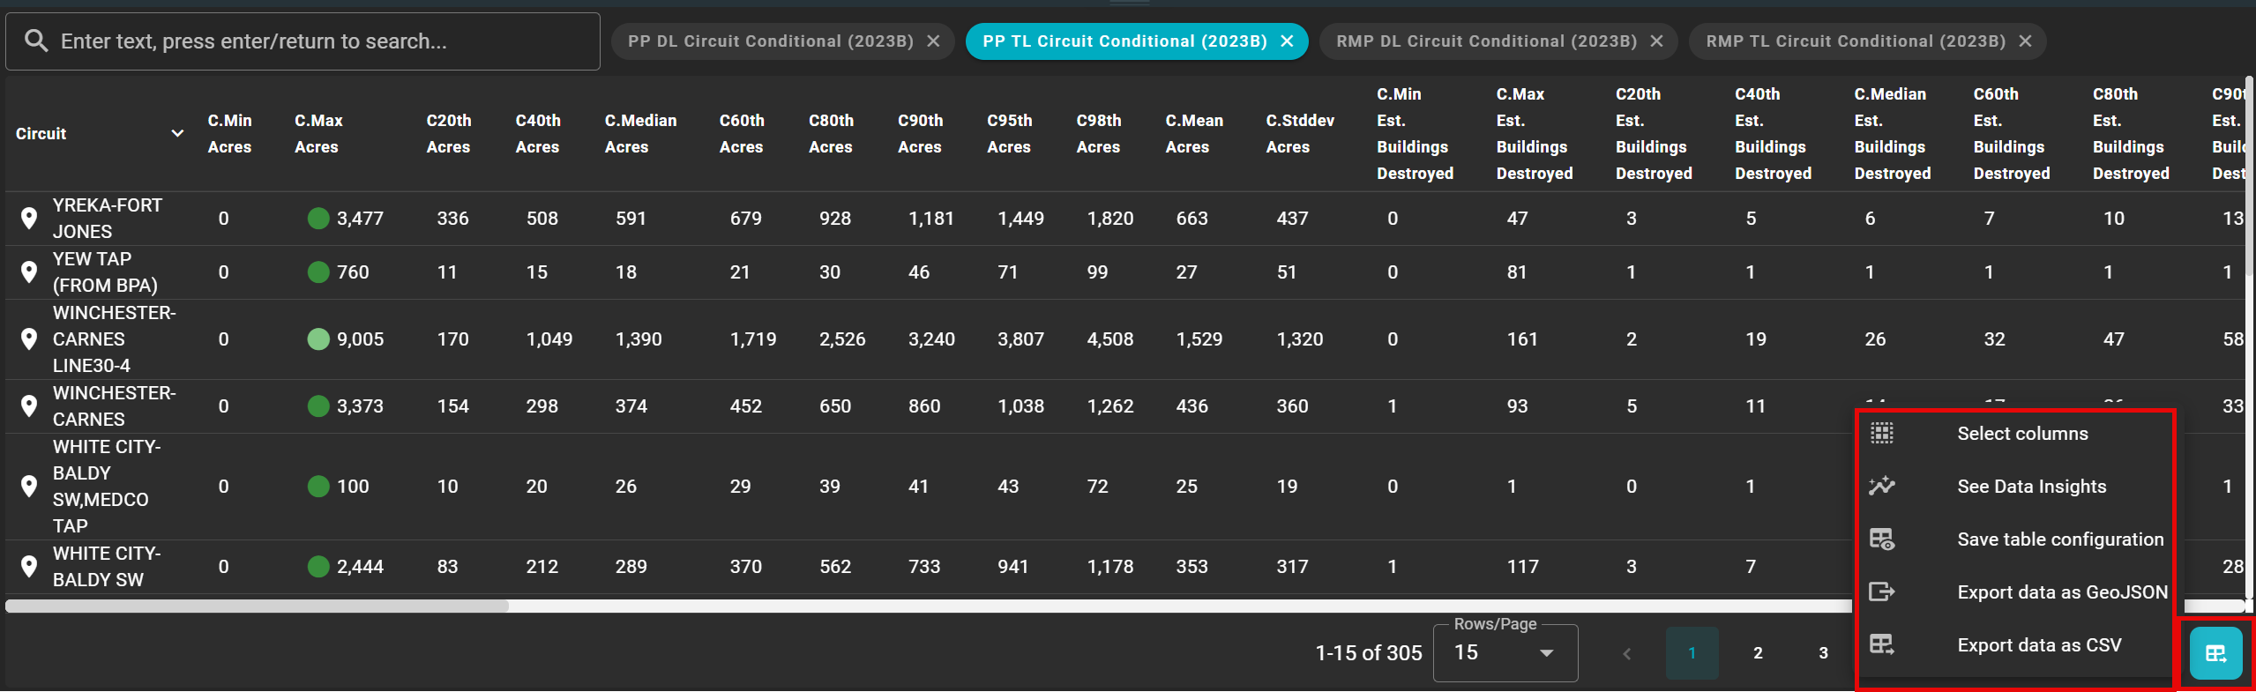
Task: Expand the Circuit column sort chevron
Action: [x=177, y=134]
